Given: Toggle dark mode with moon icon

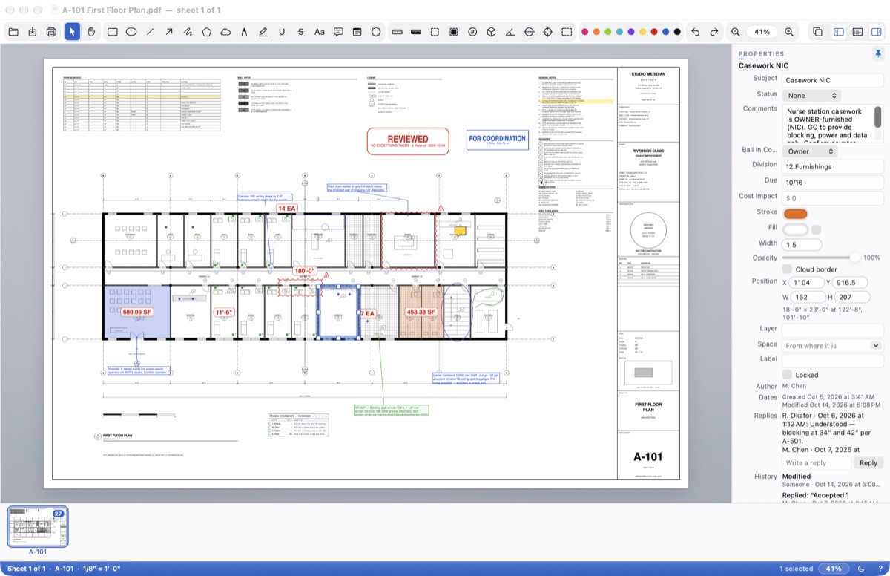Looking at the screenshot, I should point(861,569).
